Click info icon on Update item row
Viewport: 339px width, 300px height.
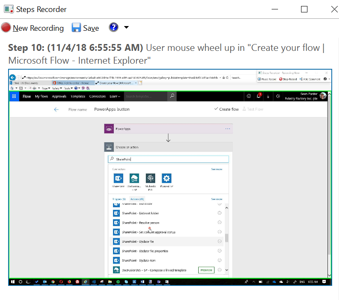tap(220, 260)
